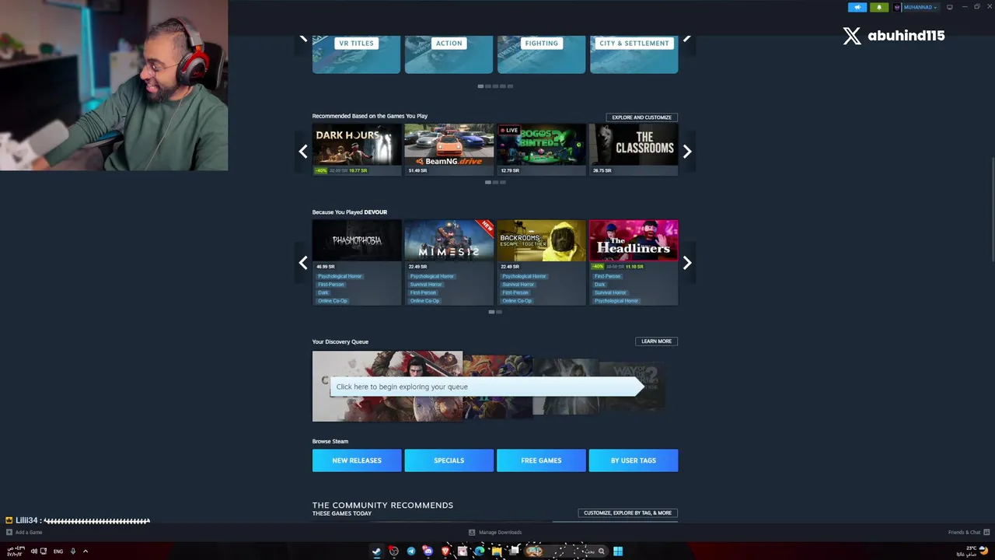Previous arrow for the category tiles carousel
This screenshot has width=995, height=560.
303,39
